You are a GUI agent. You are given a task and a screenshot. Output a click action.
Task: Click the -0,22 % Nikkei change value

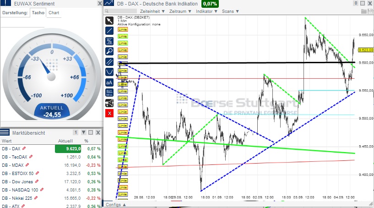click(x=94, y=198)
